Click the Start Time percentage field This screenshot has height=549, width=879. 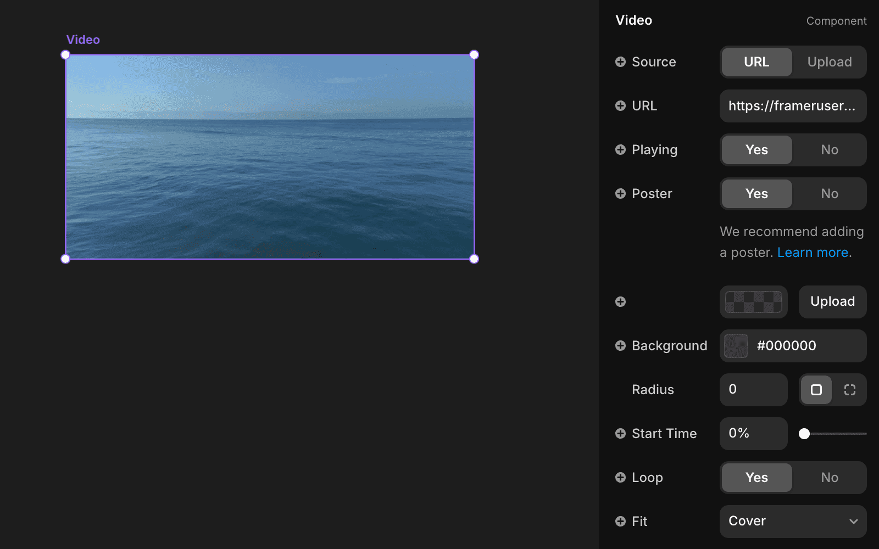click(754, 434)
